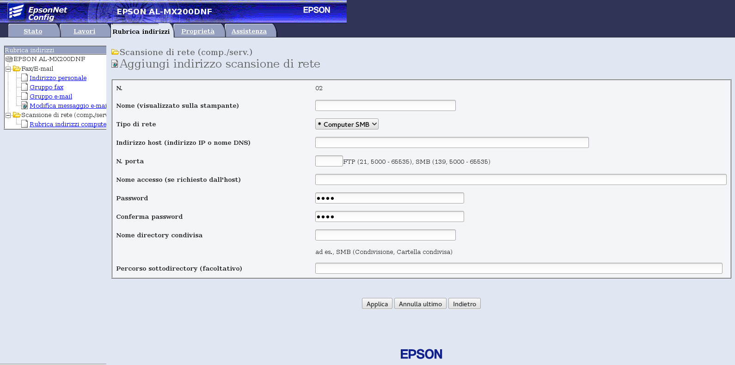Click the document icon next to Gruppo fax
735x365 pixels.
click(24, 87)
